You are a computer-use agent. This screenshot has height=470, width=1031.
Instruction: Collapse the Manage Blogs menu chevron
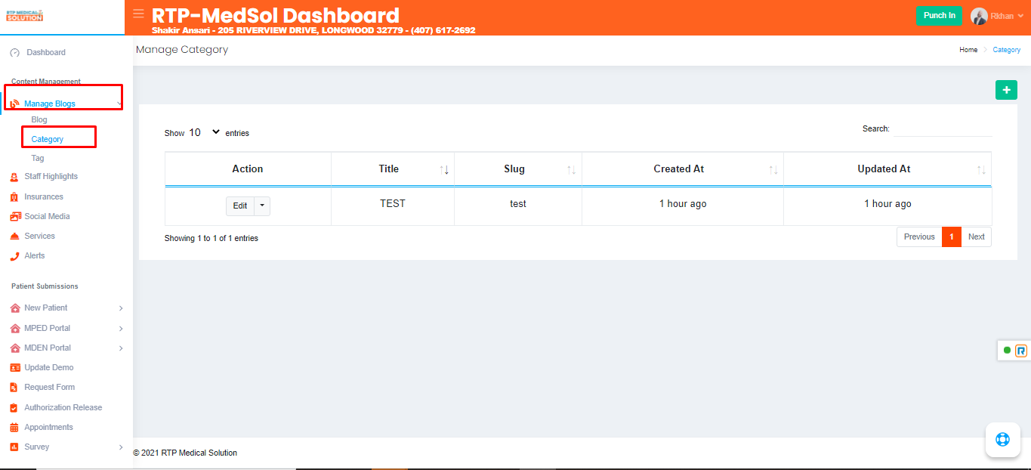pos(119,104)
